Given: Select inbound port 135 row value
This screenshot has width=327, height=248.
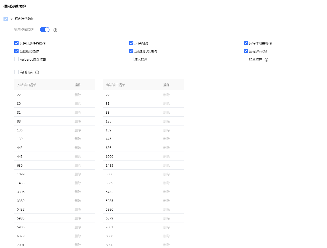Looking at the screenshot, I should point(20,130).
